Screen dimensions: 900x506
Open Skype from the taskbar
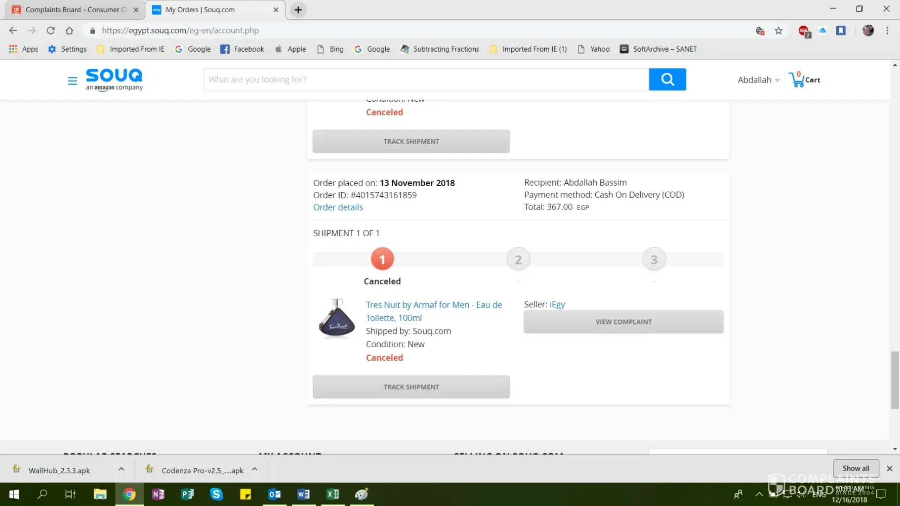coord(217,494)
